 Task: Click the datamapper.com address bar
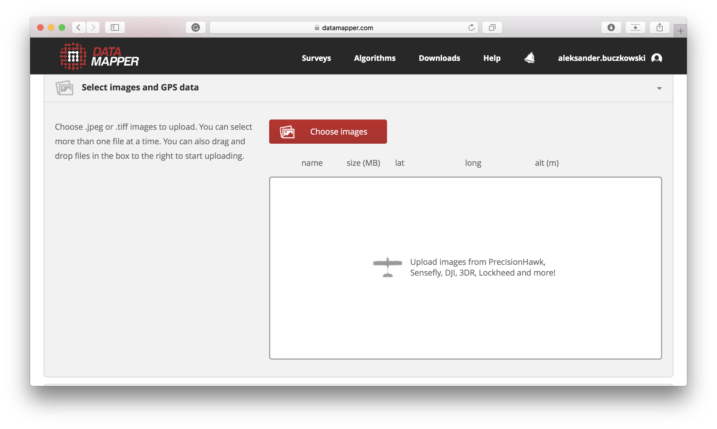pos(343,28)
